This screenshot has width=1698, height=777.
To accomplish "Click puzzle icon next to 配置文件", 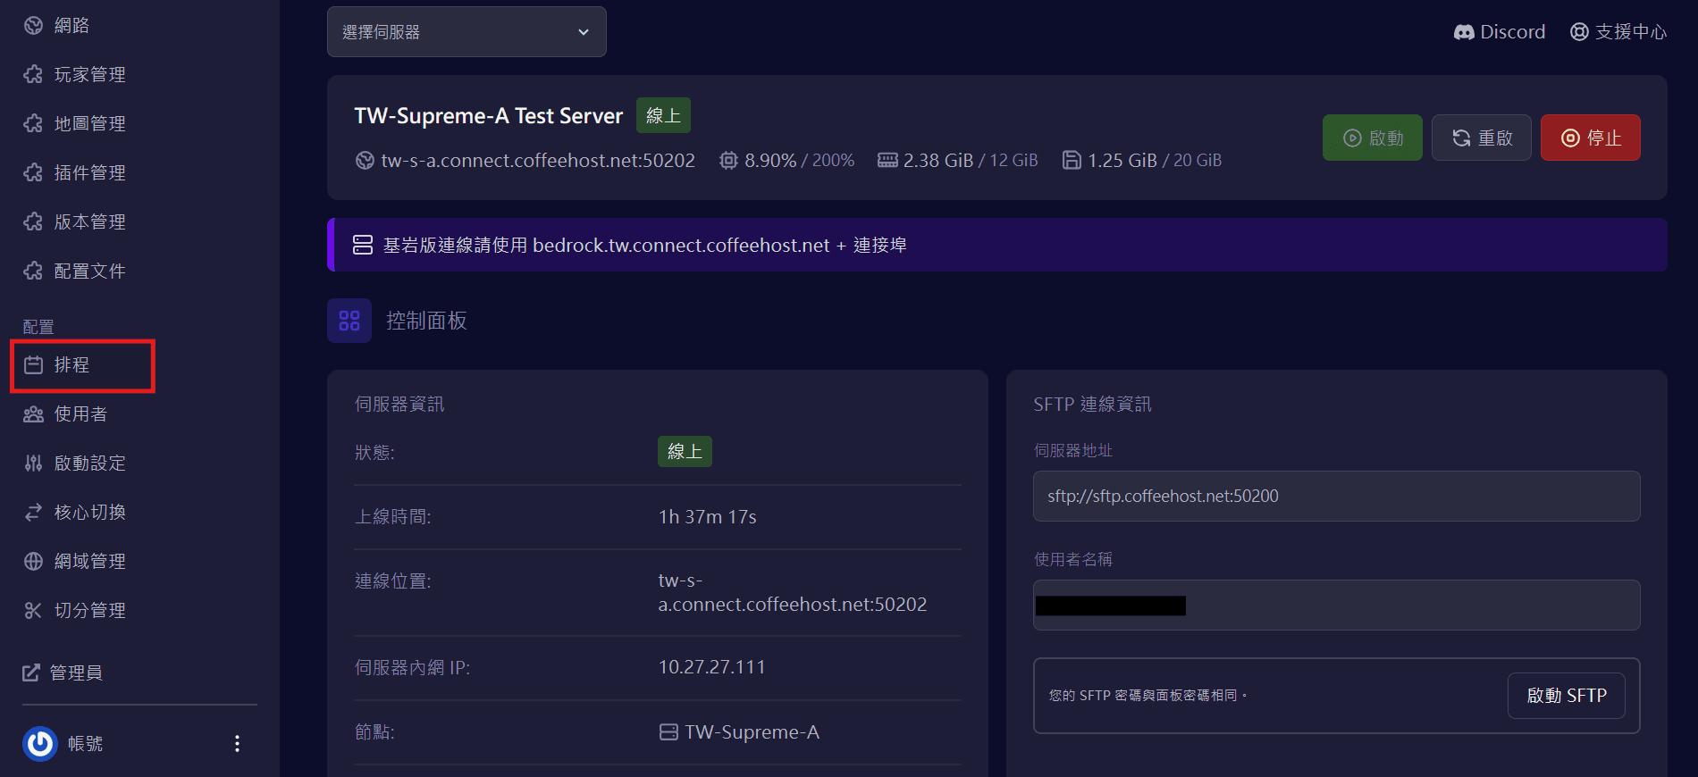I will point(33,271).
